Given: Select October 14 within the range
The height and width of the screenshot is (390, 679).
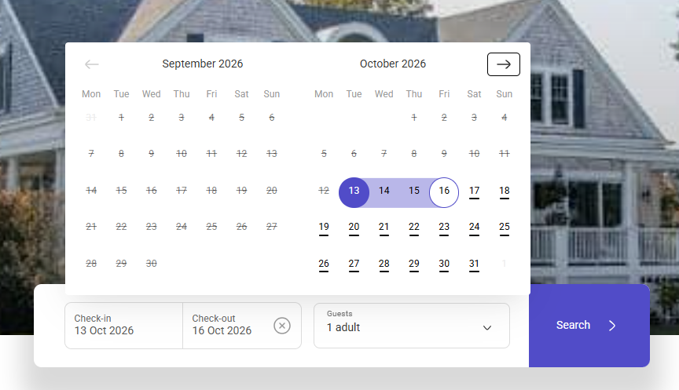Looking at the screenshot, I should point(384,192).
